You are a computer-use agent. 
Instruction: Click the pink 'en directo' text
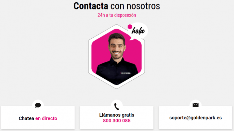point(46,118)
